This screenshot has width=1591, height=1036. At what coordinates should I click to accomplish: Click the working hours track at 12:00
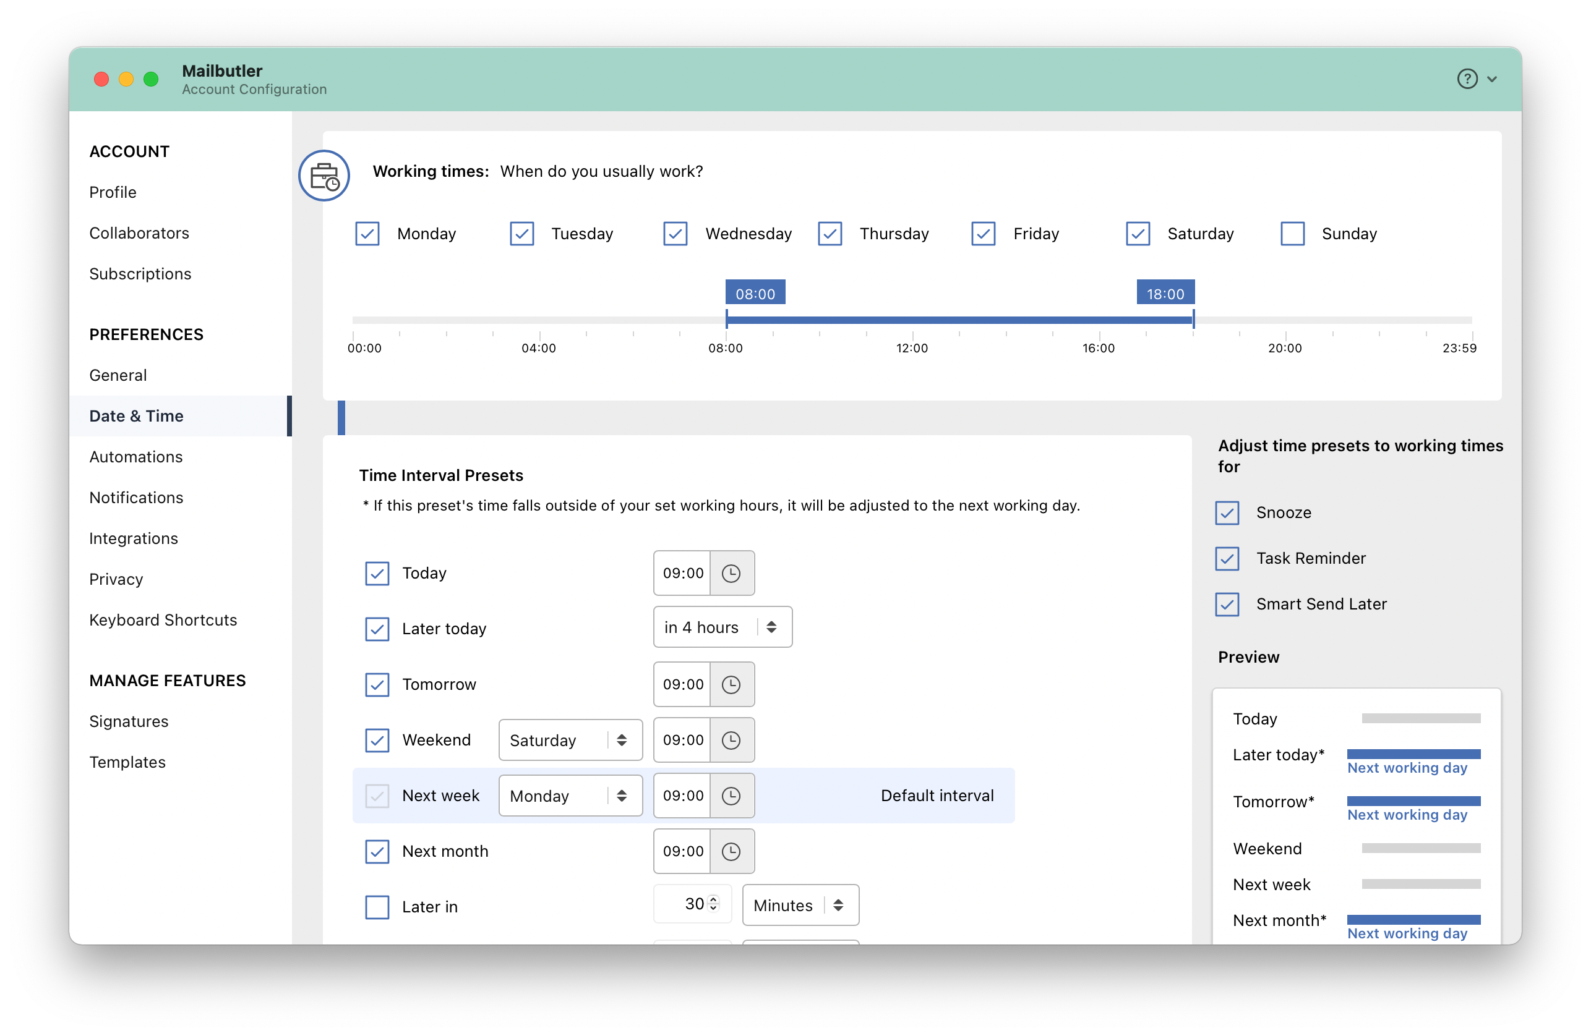point(912,320)
